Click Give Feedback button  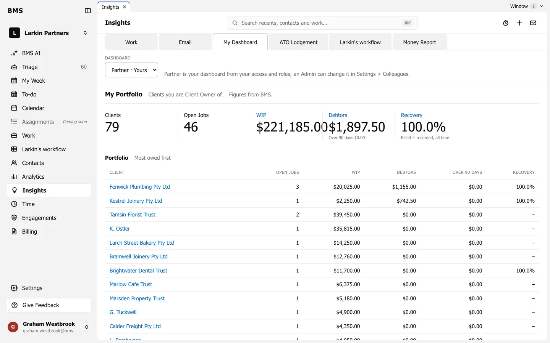point(49,305)
